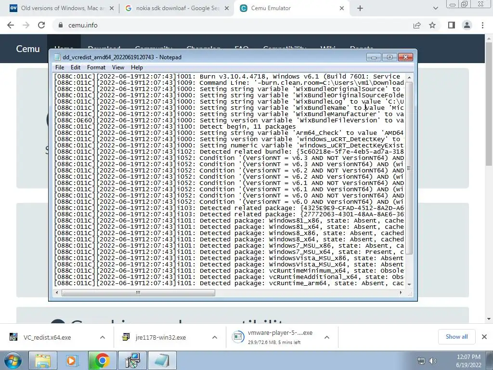This screenshot has width=493, height=370.
Task: Click Chrome back arrow button
Action: click(11, 25)
